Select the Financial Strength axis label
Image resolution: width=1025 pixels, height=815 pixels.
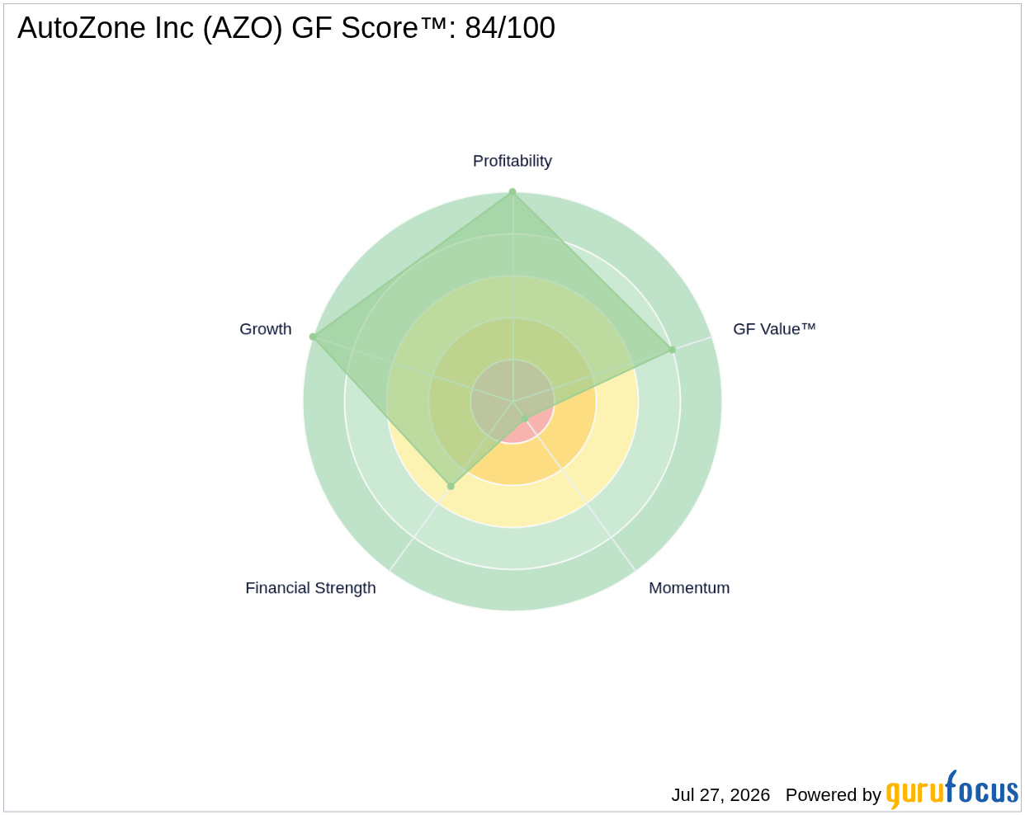310,588
